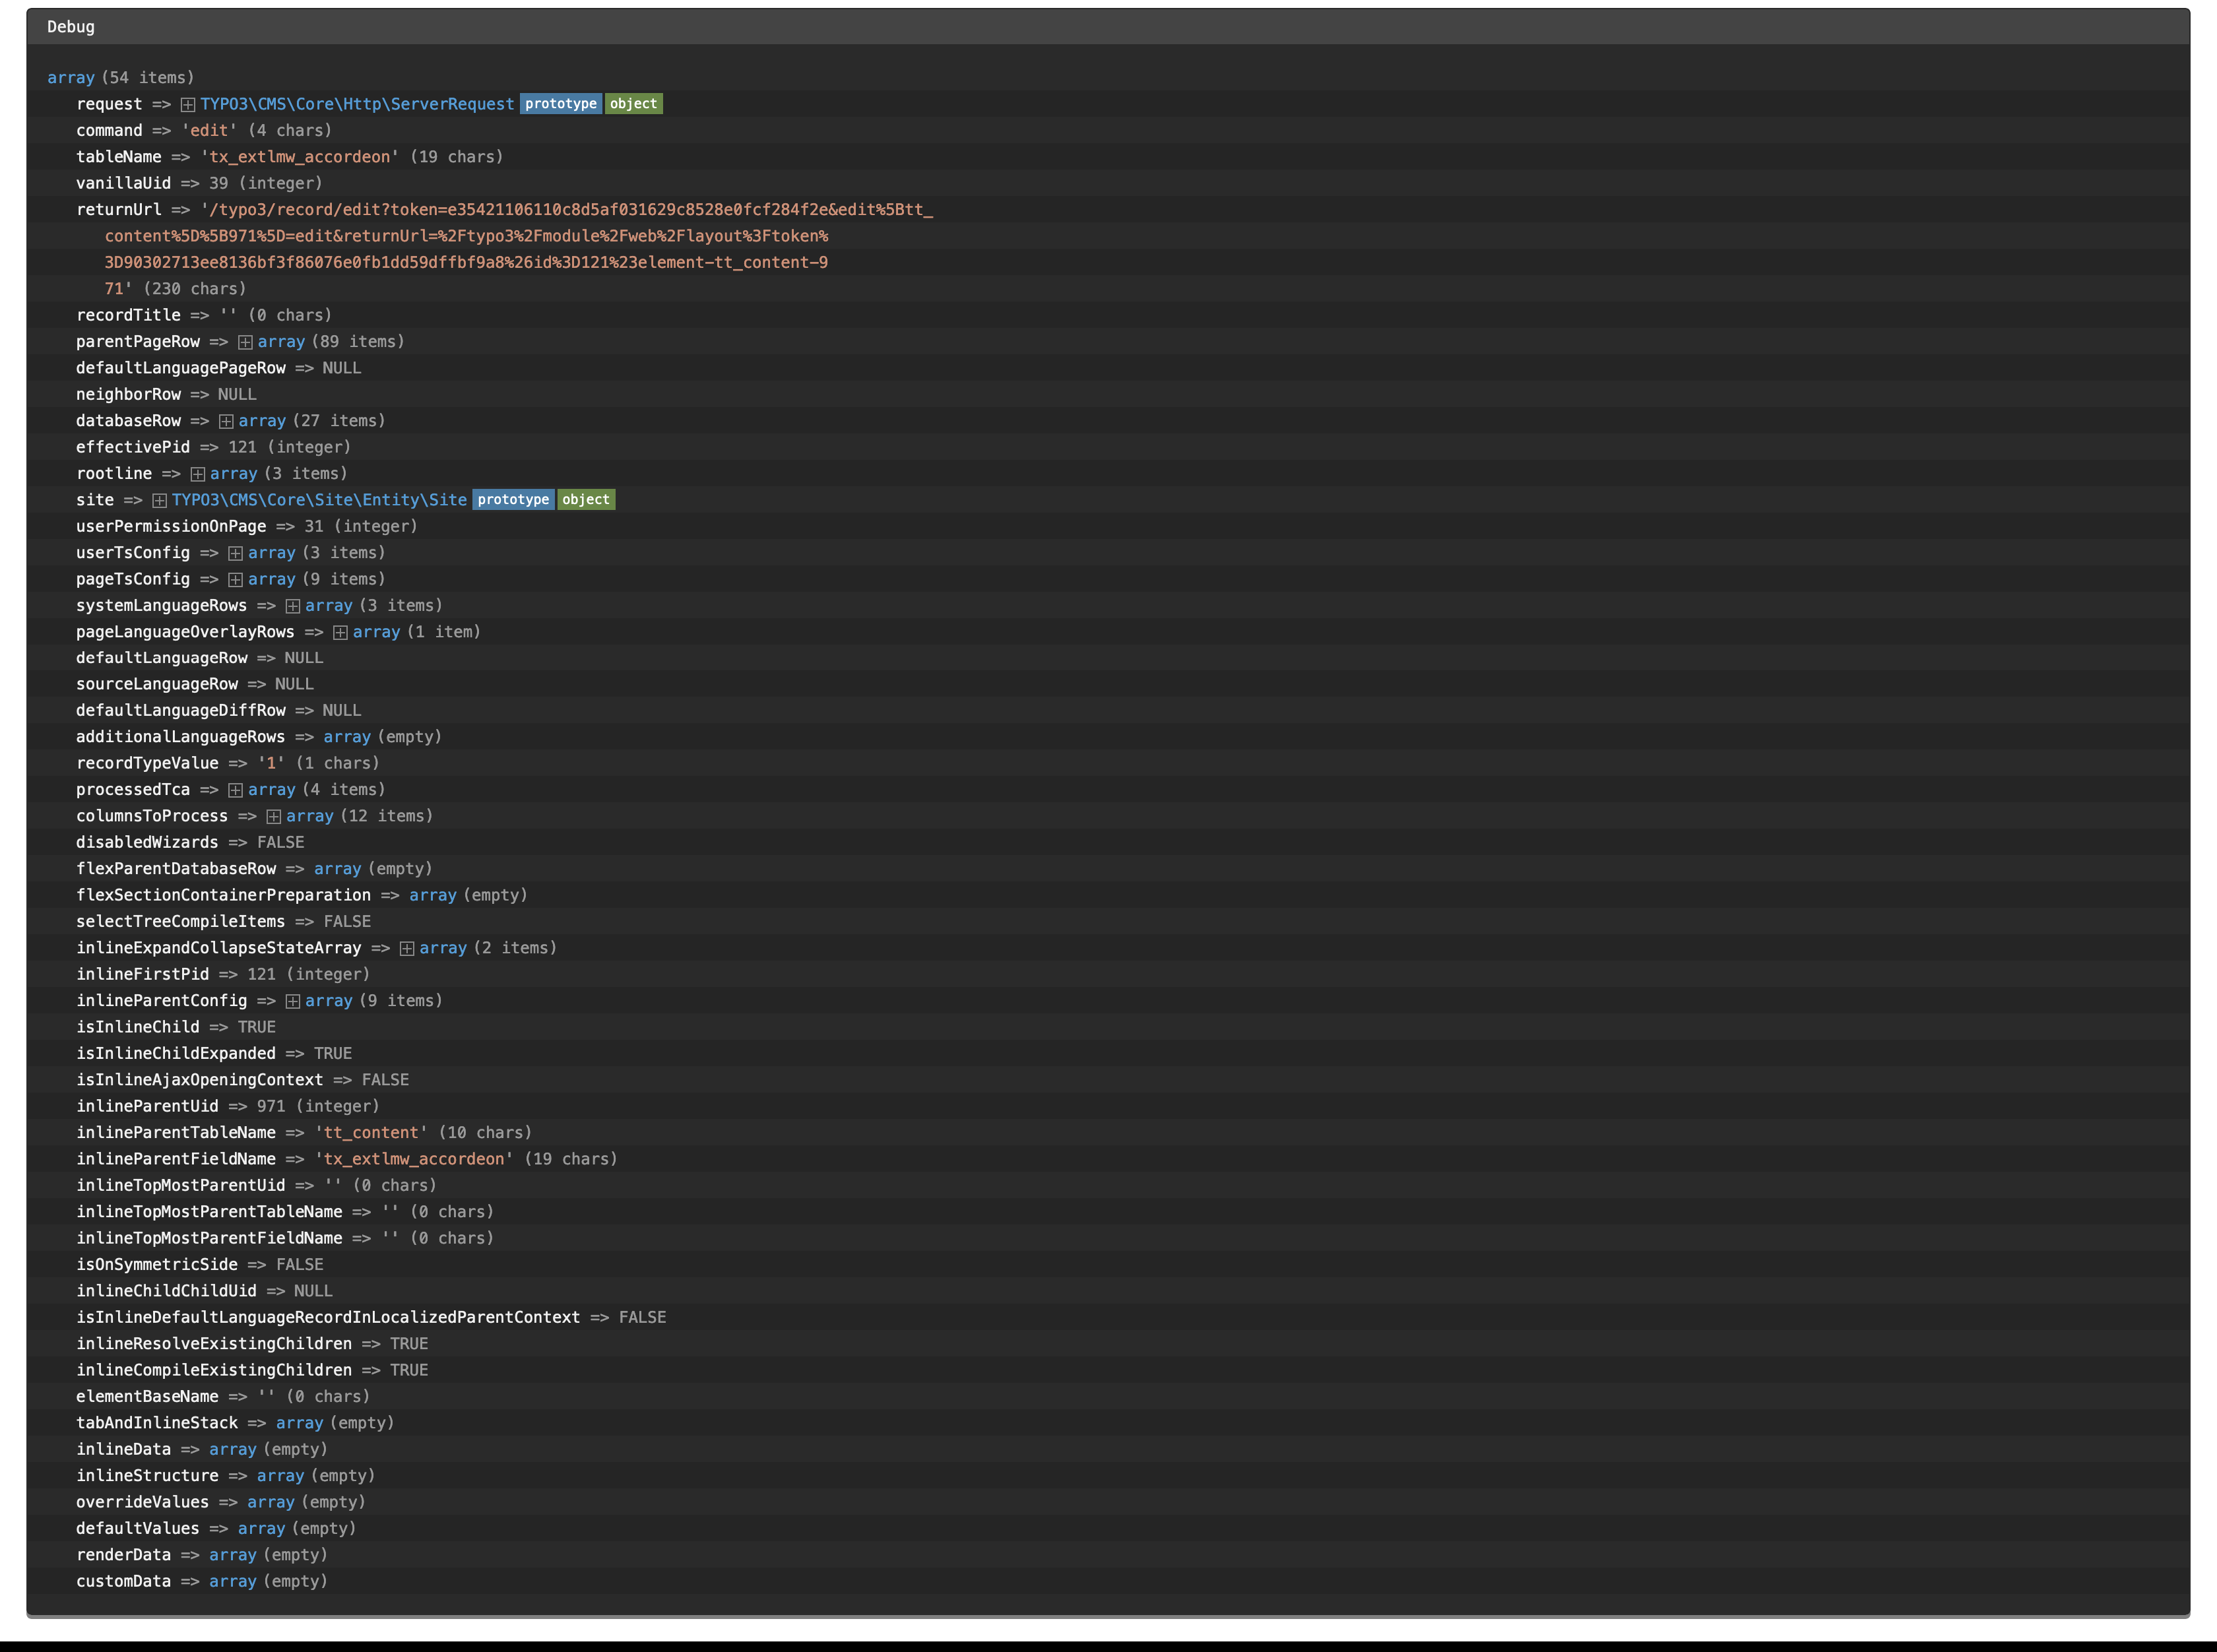The image size is (2217, 1652).
Task: Click the inlineTopMostParentTableName key
Action: pyautogui.click(x=209, y=1212)
